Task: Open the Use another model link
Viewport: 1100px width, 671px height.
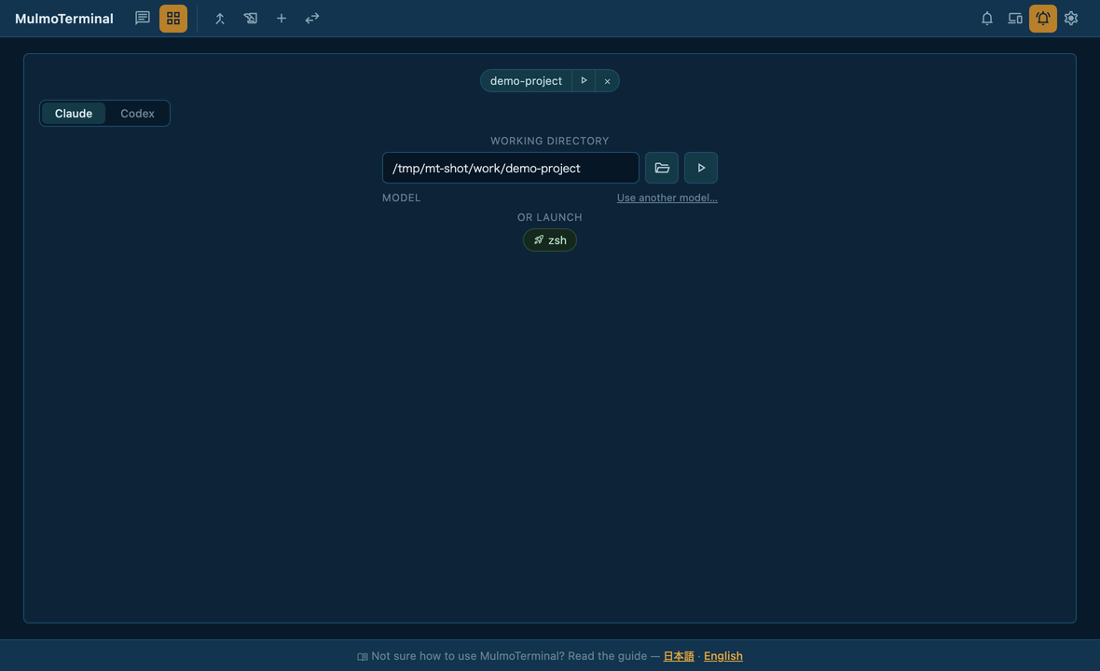Action: pos(667,198)
